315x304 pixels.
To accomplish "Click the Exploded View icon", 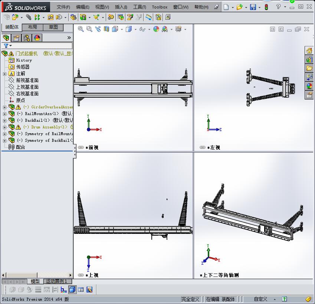I will tap(130, 17).
